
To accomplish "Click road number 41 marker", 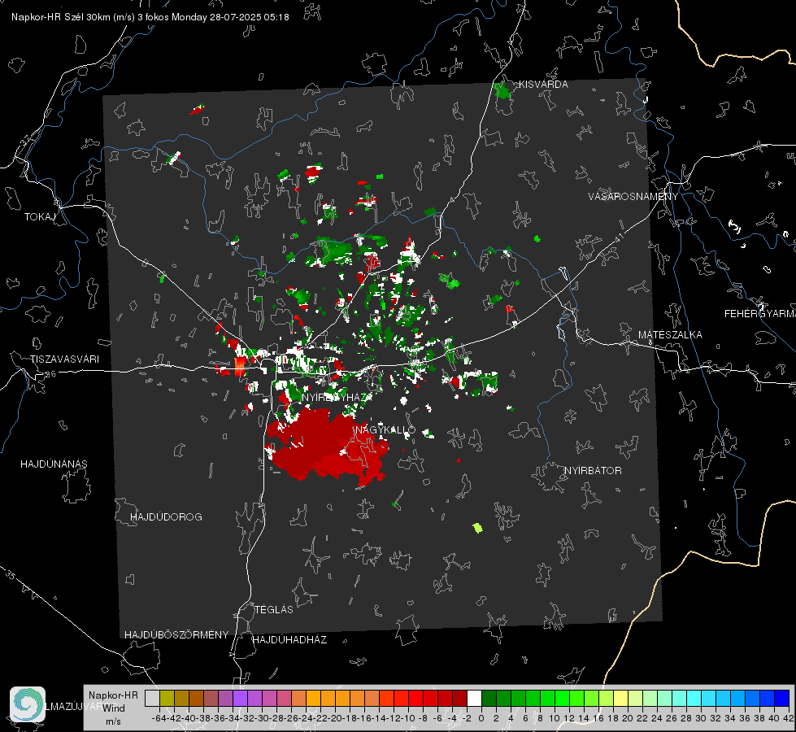I will tap(618, 237).
